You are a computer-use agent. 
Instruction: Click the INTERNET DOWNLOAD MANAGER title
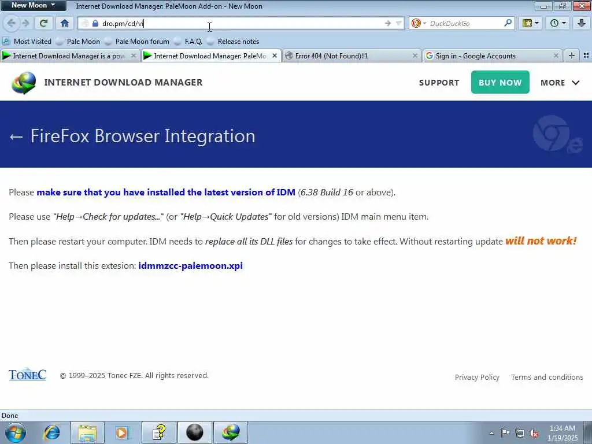pyautogui.click(x=124, y=82)
